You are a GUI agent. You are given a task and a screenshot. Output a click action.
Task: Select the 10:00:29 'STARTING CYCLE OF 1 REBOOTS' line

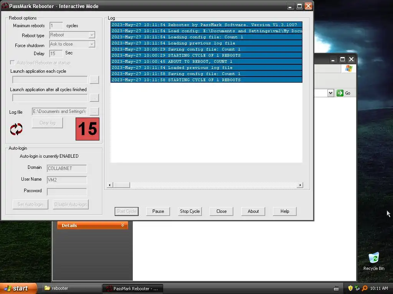tap(206, 55)
